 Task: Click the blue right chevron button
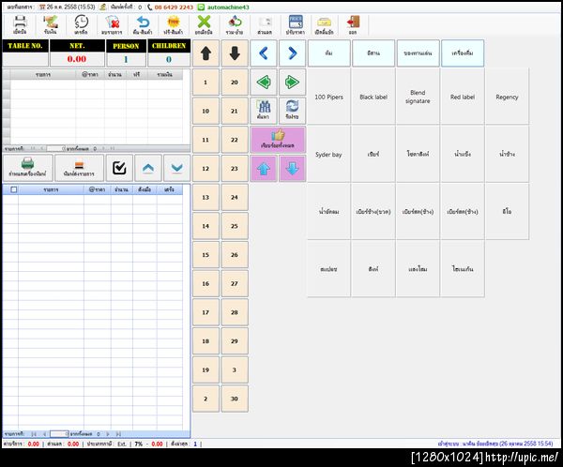pyautogui.click(x=292, y=53)
